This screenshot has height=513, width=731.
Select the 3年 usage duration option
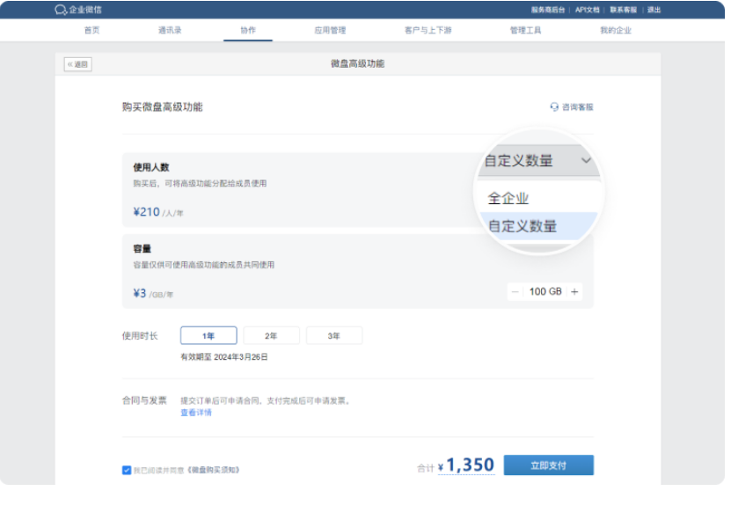[x=333, y=335]
